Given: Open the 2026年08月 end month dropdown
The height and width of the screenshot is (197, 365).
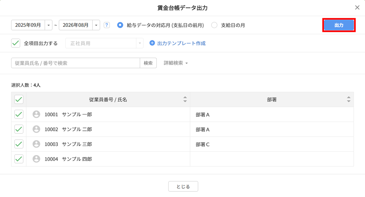Looking at the screenshot, I should 96,25.
